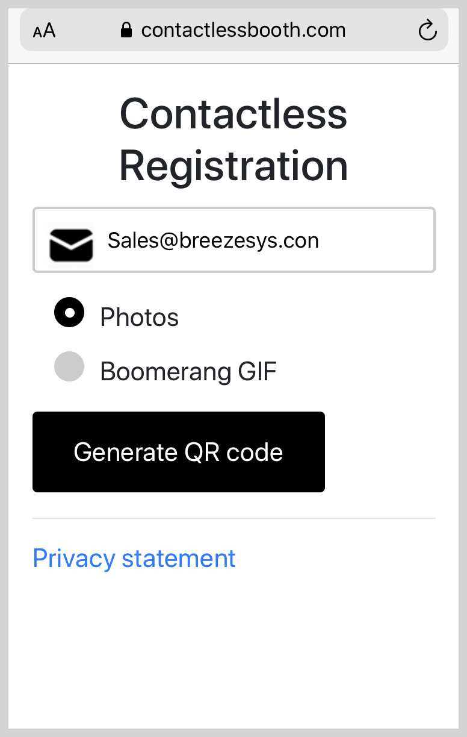
Task: Focus the email address input field
Action: click(234, 240)
